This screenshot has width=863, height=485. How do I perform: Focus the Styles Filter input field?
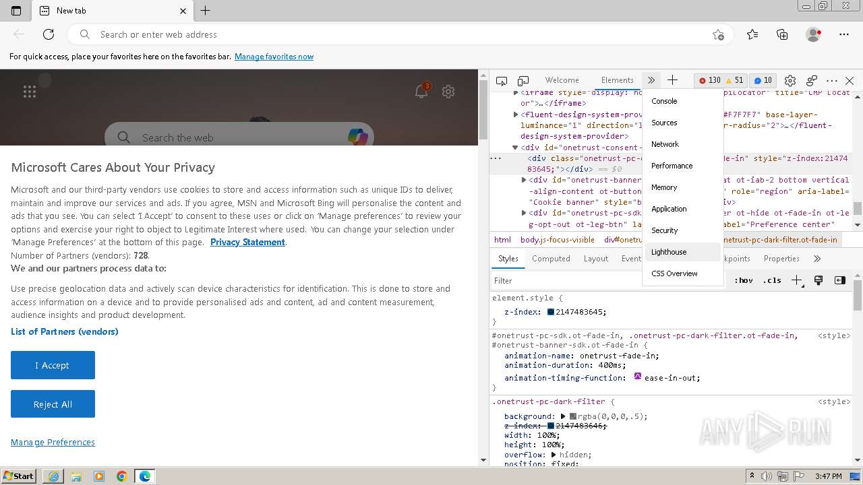[x=610, y=281]
